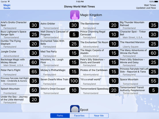This screenshot has height=119, width=159.
Task: Select the Splash Mountain card
Action: click(x=20, y=90)
